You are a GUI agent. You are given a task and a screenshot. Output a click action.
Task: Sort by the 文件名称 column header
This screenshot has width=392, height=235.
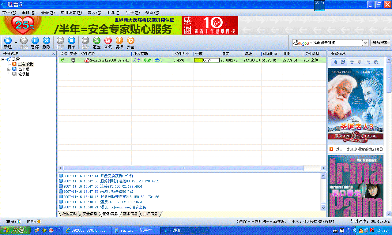[105, 54]
